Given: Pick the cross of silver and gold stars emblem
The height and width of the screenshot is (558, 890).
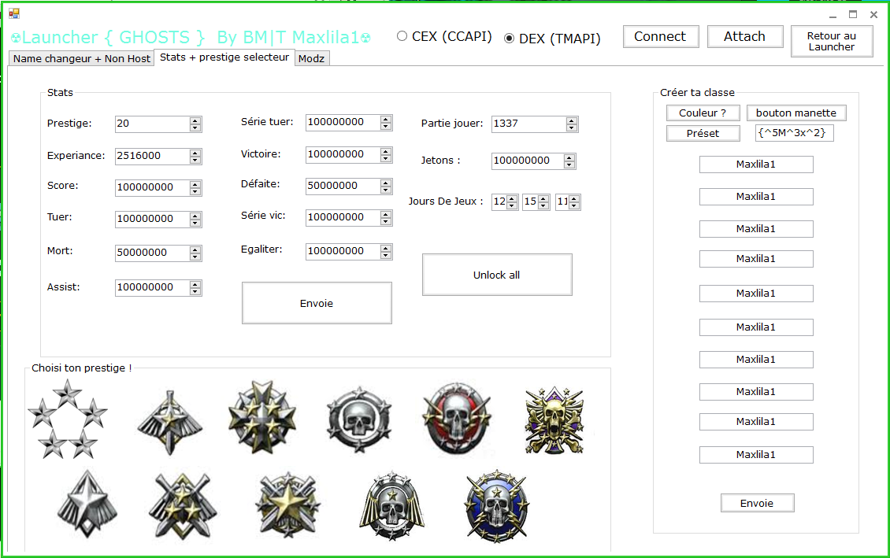Looking at the screenshot, I should [261, 417].
